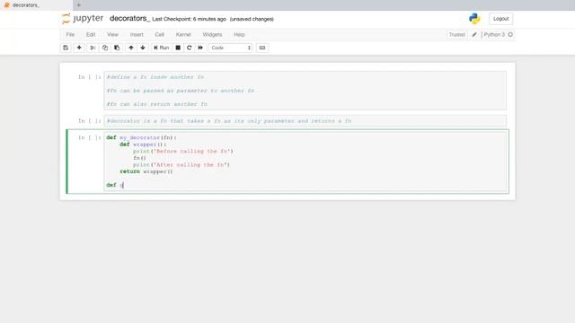
Task: Open the Kernel menu
Action: pos(183,34)
